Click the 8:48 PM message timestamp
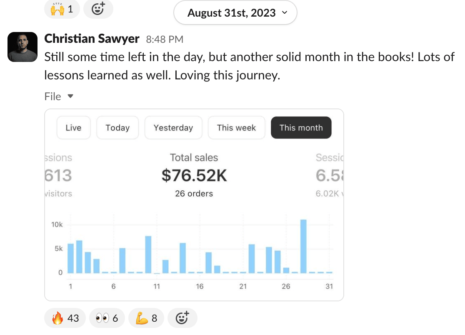Screen dimensions: 465x335 (165, 39)
